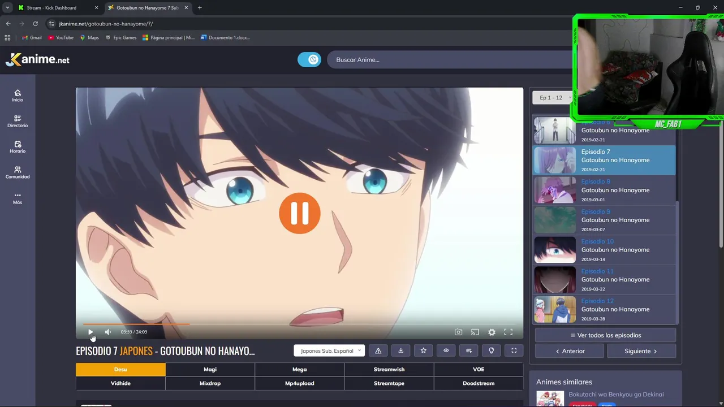Open the Más menu in the sidebar

pos(18,198)
